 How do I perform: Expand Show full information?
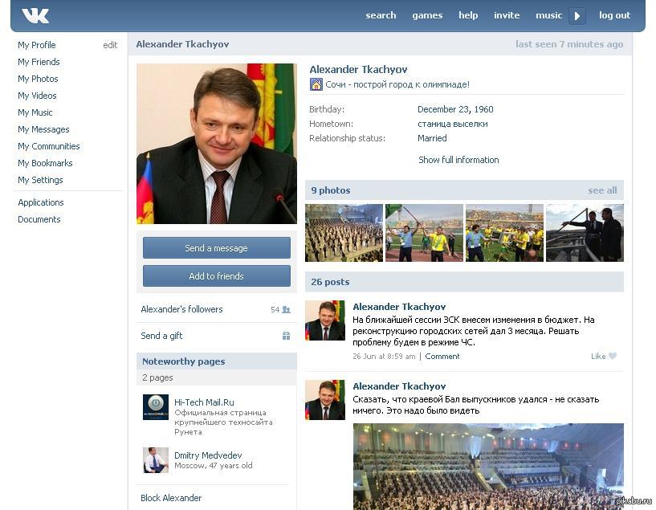458,160
